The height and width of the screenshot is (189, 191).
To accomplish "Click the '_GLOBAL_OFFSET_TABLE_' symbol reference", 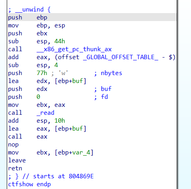I will [x=120, y=57].
